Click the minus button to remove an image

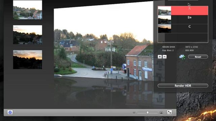pos(164,57)
